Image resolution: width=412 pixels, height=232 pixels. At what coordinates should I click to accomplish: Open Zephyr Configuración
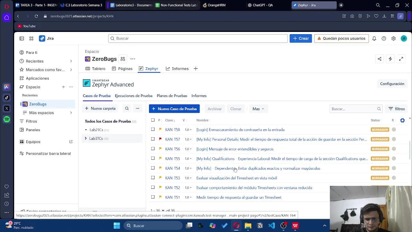pyautogui.click(x=392, y=84)
